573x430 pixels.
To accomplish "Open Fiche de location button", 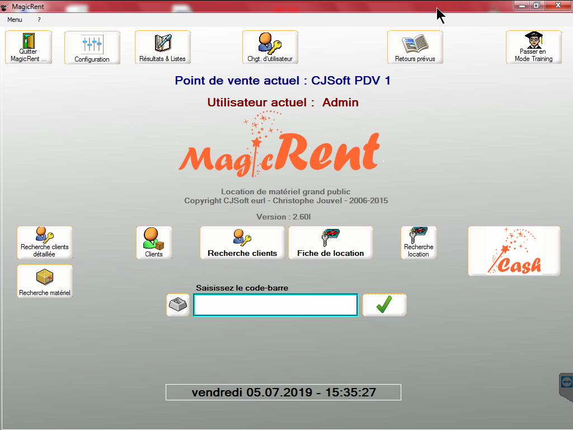I will (331, 242).
